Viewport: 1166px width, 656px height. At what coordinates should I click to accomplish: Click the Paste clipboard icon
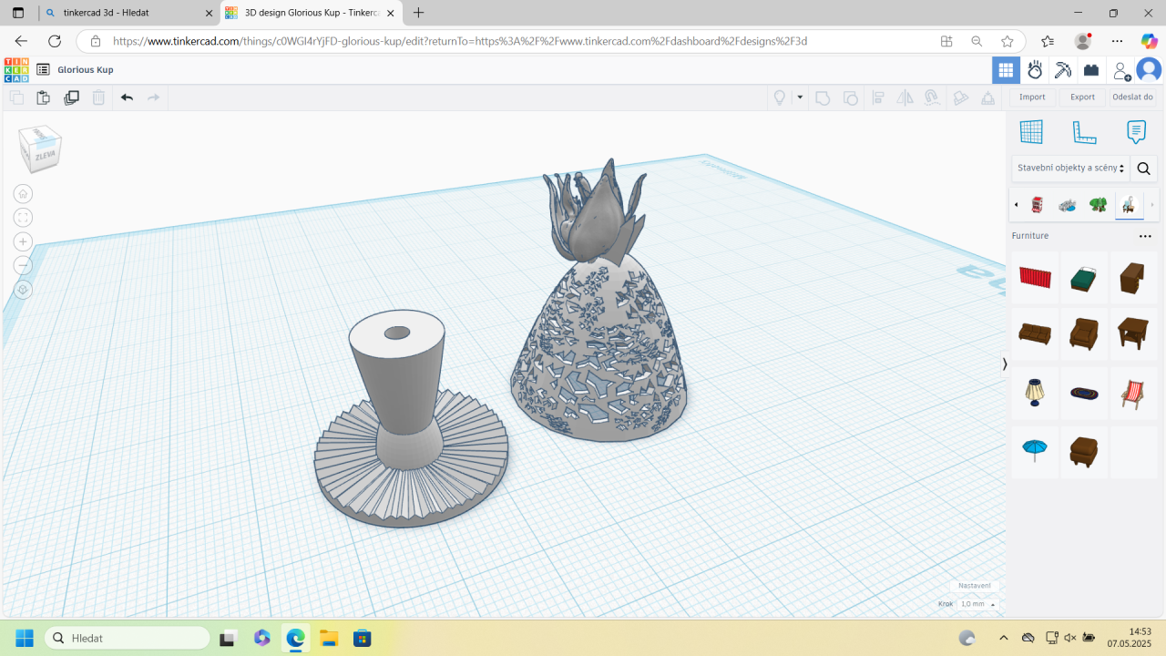click(43, 97)
